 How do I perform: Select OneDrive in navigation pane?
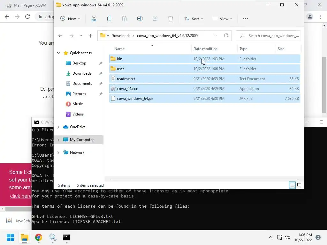(x=78, y=127)
